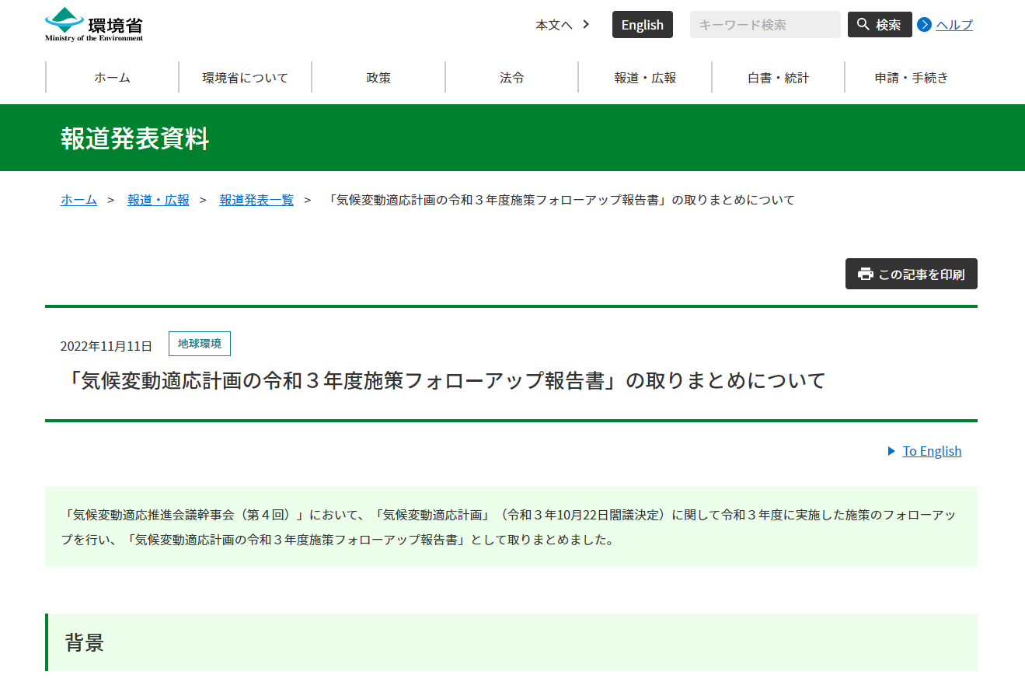Open the 白書・統計 menu item
The image size is (1025, 682).
click(778, 78)
